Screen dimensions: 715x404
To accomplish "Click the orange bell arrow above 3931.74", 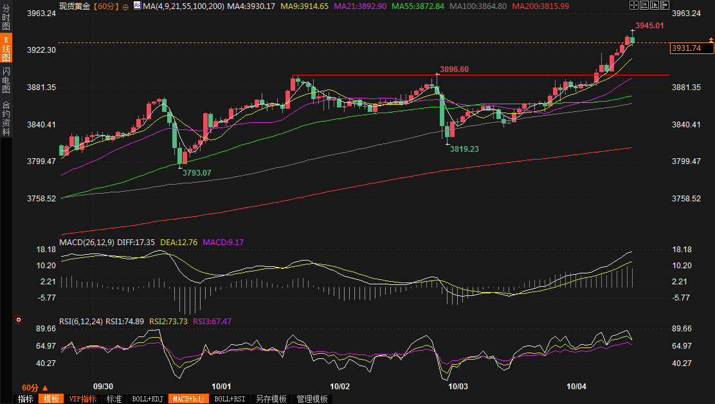I will tap(710, 40).
